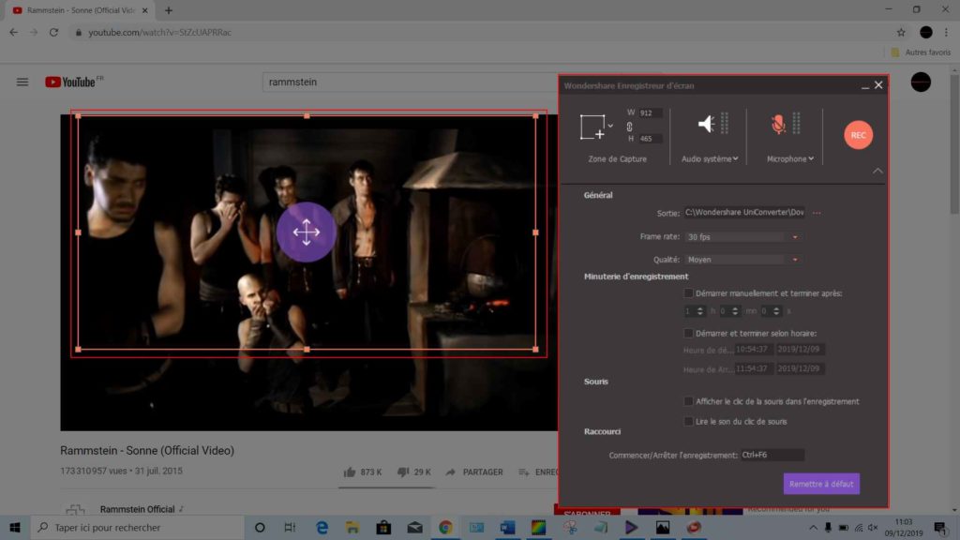Image resolution: width=960 pixels, height=540 pixels.
Task: Toggle the microphone icon
Action: [778, 124]
